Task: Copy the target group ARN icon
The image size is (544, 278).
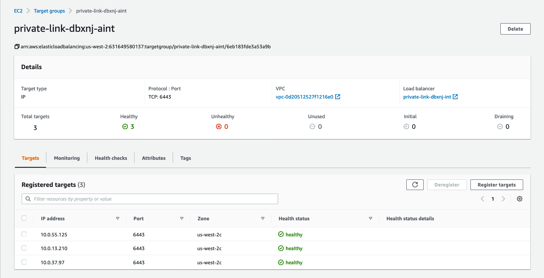Action: tap(17, 47)
